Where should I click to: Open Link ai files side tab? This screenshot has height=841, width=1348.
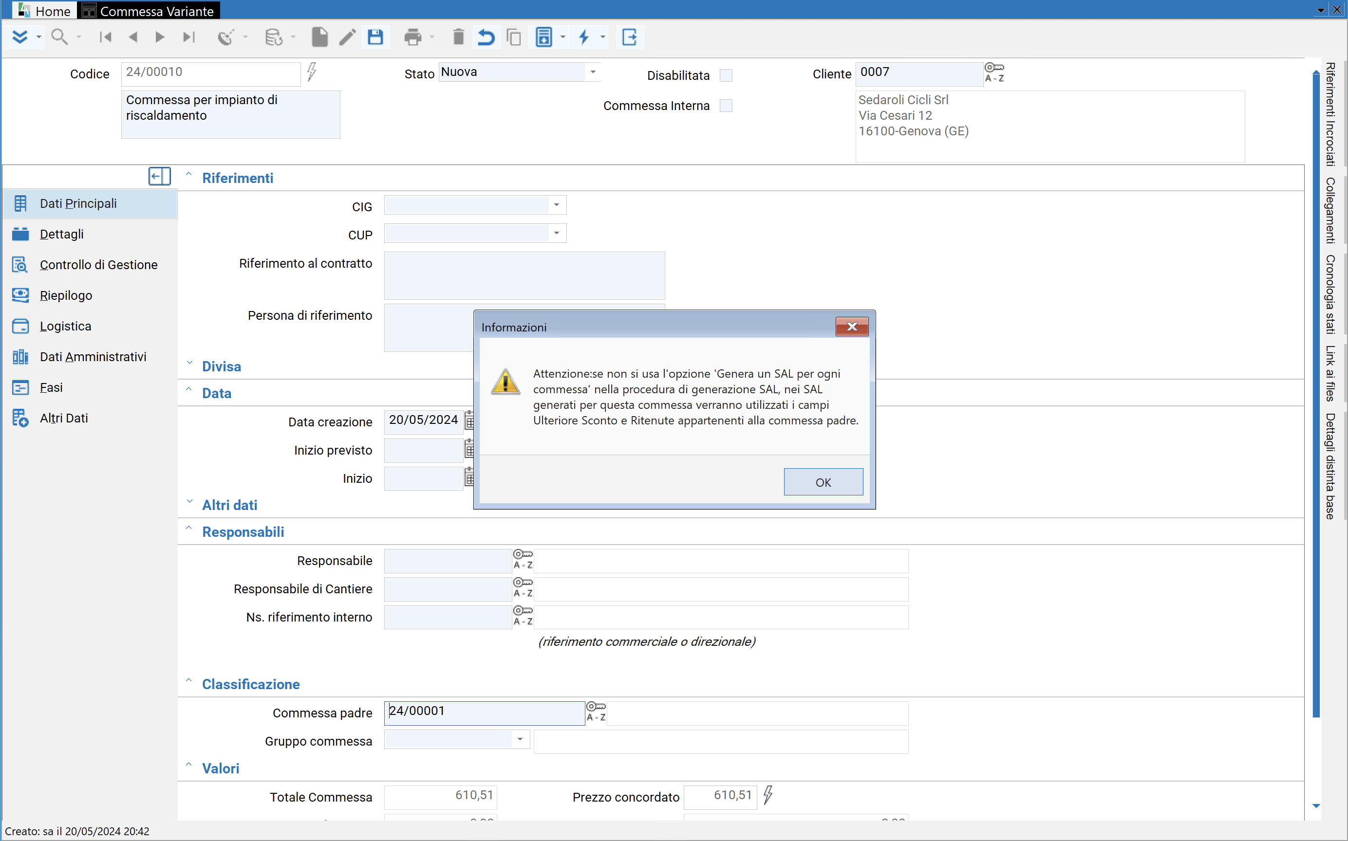tap(1331, 373)
